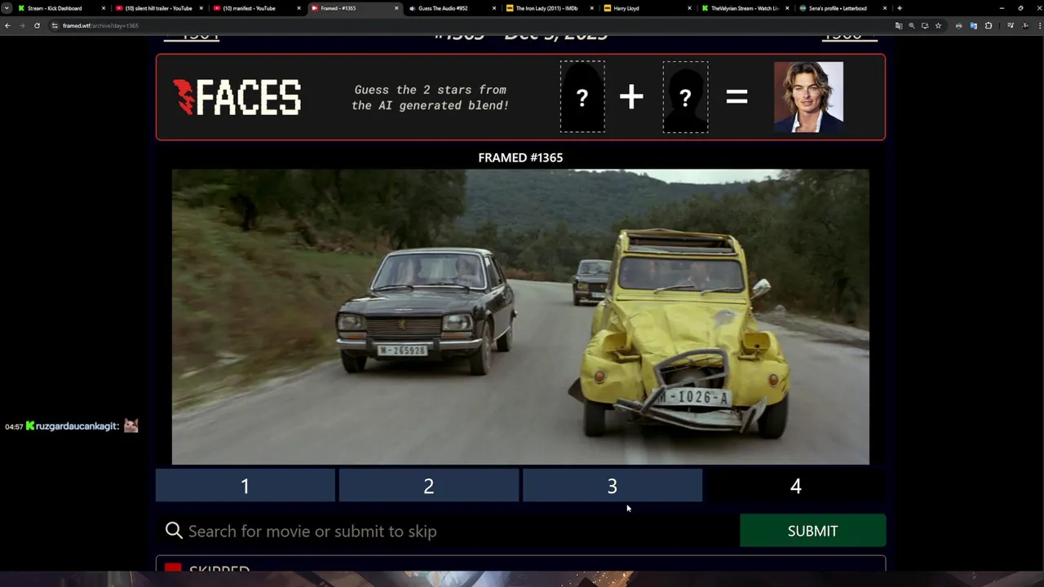Click the address bar URL
Image resolution: width=1044 pixels, height=587 pixels.
pos(100,25)
